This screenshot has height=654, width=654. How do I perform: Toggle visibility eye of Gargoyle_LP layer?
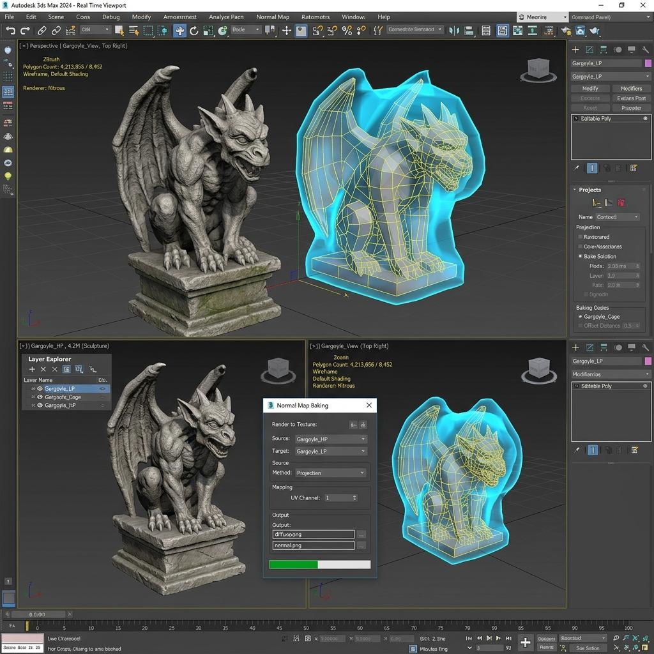[40, 389]
